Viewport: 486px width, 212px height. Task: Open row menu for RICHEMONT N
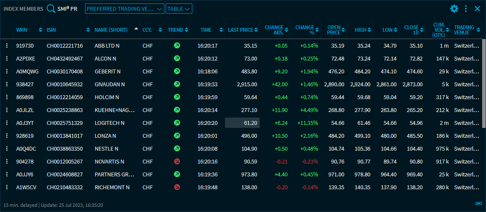pos(7,188)
